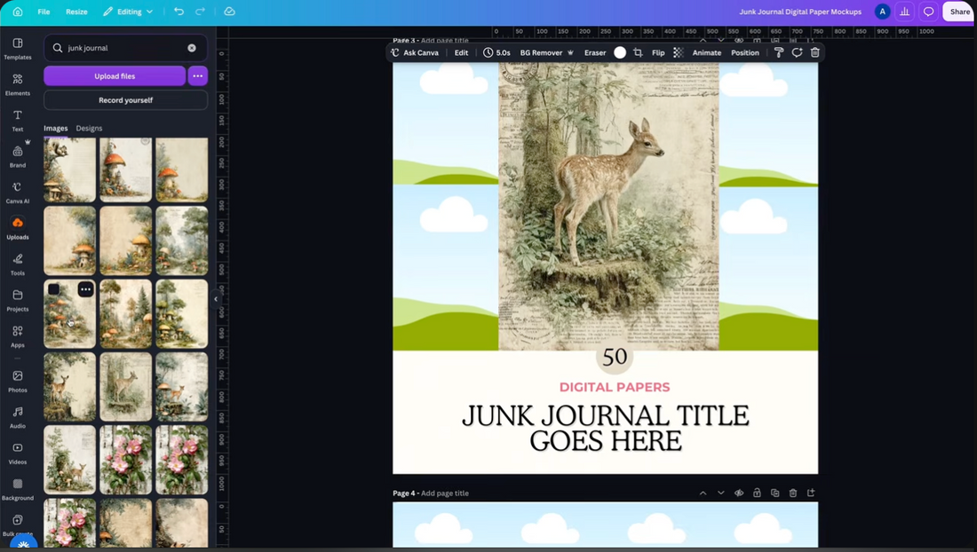Collapse the side panel with arrow handle
Image resolution: width=977 pixels, height=552 pixels.
click(x=216, y=299)
